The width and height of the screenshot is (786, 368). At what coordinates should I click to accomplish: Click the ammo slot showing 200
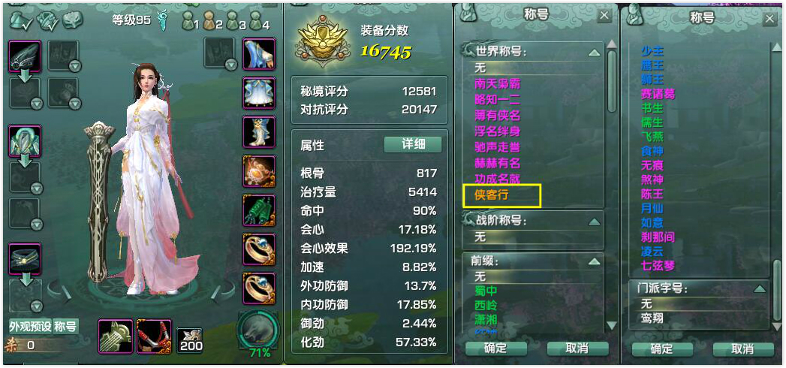coord(190,340)
